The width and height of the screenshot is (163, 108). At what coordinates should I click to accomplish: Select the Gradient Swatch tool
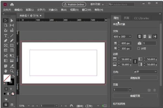point(6,60)
